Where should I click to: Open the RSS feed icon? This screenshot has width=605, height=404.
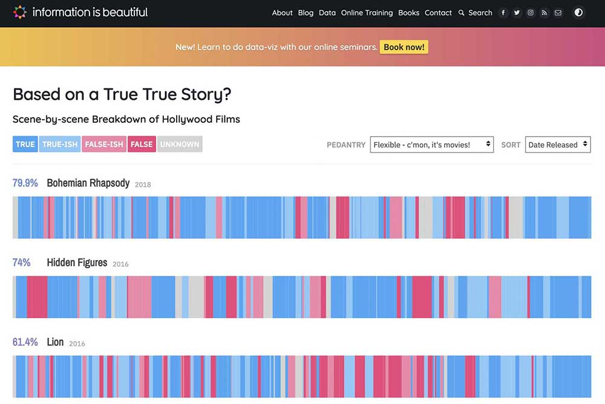point(544,13)
